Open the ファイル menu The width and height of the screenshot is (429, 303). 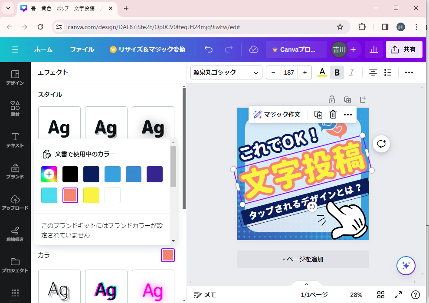click(82, 49)
